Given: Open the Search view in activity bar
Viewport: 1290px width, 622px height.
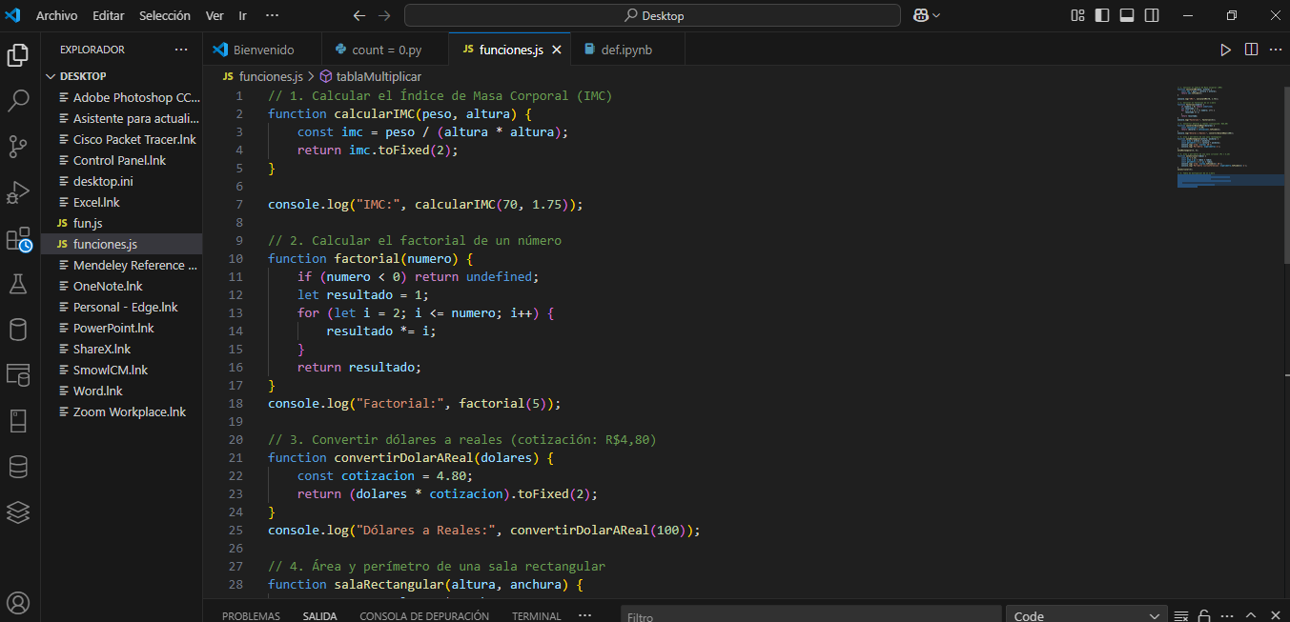Looking at the screenshot, I should point(18,100).
